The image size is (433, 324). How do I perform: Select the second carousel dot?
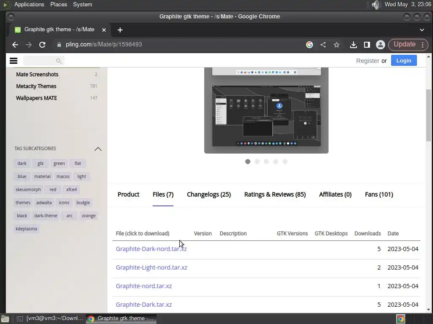click(257, 162)
